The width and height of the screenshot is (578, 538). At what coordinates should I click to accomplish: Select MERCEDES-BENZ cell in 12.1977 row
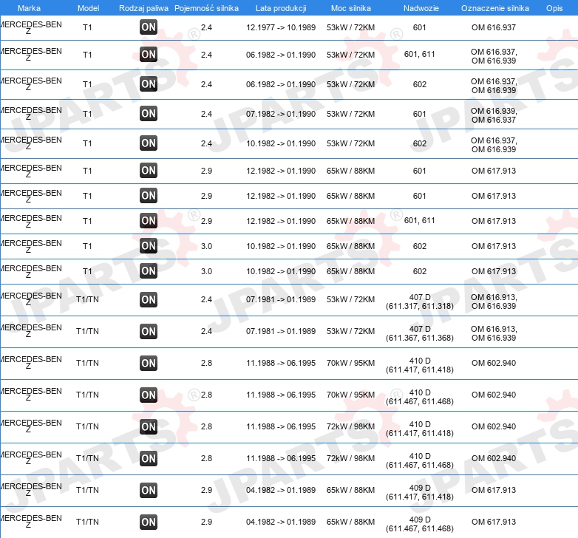(31, 27)
